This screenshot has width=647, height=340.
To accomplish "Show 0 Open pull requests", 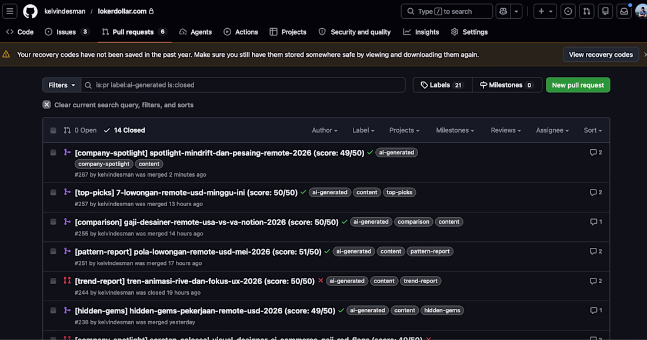I will 81,130.
